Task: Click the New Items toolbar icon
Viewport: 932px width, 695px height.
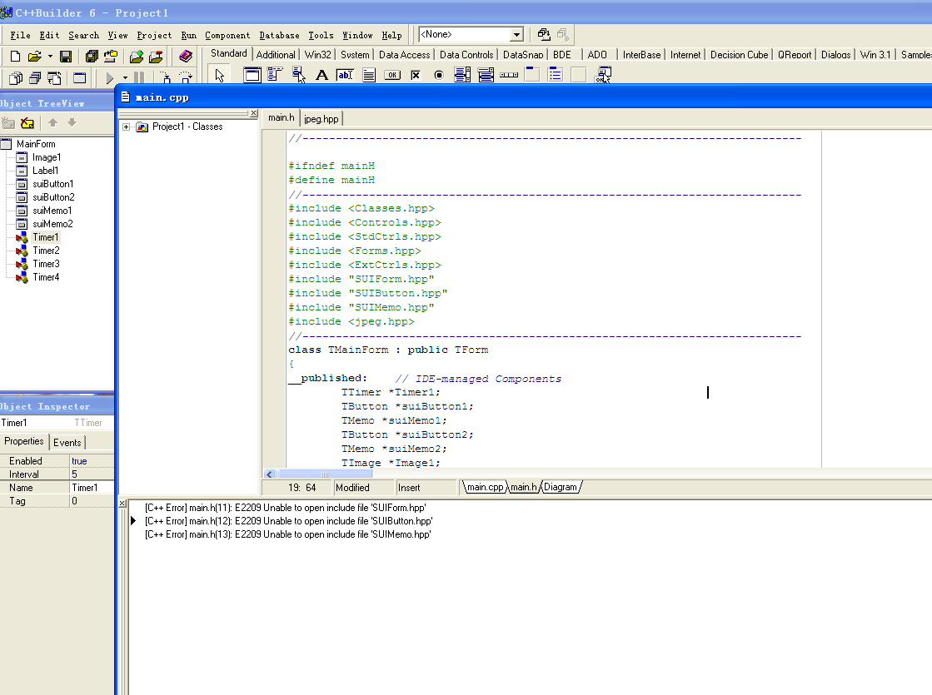Action: [15, 57]
